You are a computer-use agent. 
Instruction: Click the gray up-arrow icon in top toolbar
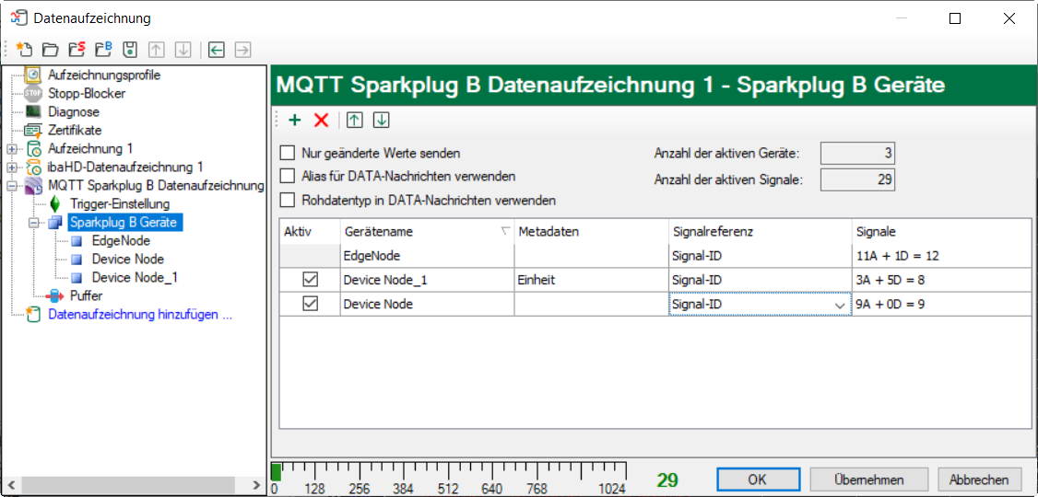coord(156,49)
